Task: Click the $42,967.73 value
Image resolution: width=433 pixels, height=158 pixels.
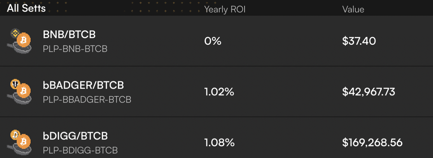Action: [368, 92]
